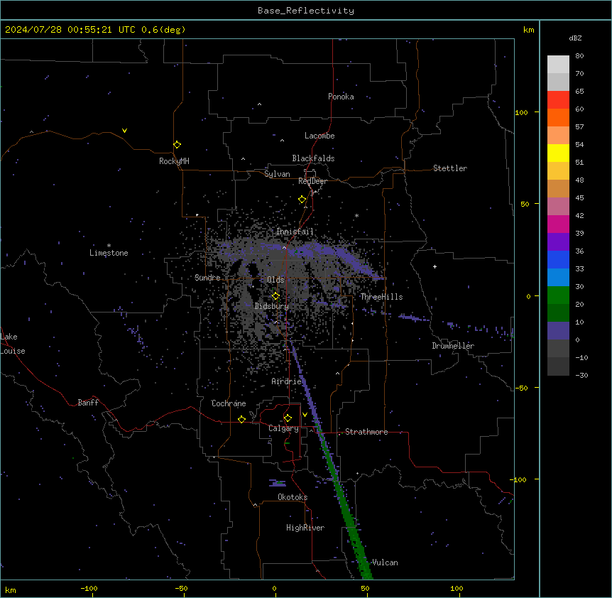Screen dimensions: 612x598
Task: Click the Didsbury town label
Action: (272, 306)
